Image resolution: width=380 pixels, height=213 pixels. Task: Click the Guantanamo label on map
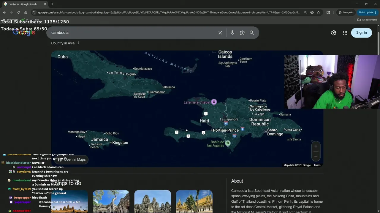pos(157,92)
